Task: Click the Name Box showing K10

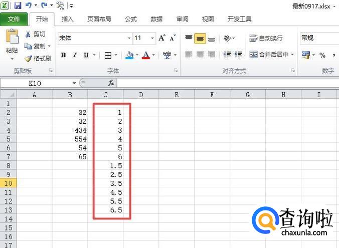Action: pos(35,83)
